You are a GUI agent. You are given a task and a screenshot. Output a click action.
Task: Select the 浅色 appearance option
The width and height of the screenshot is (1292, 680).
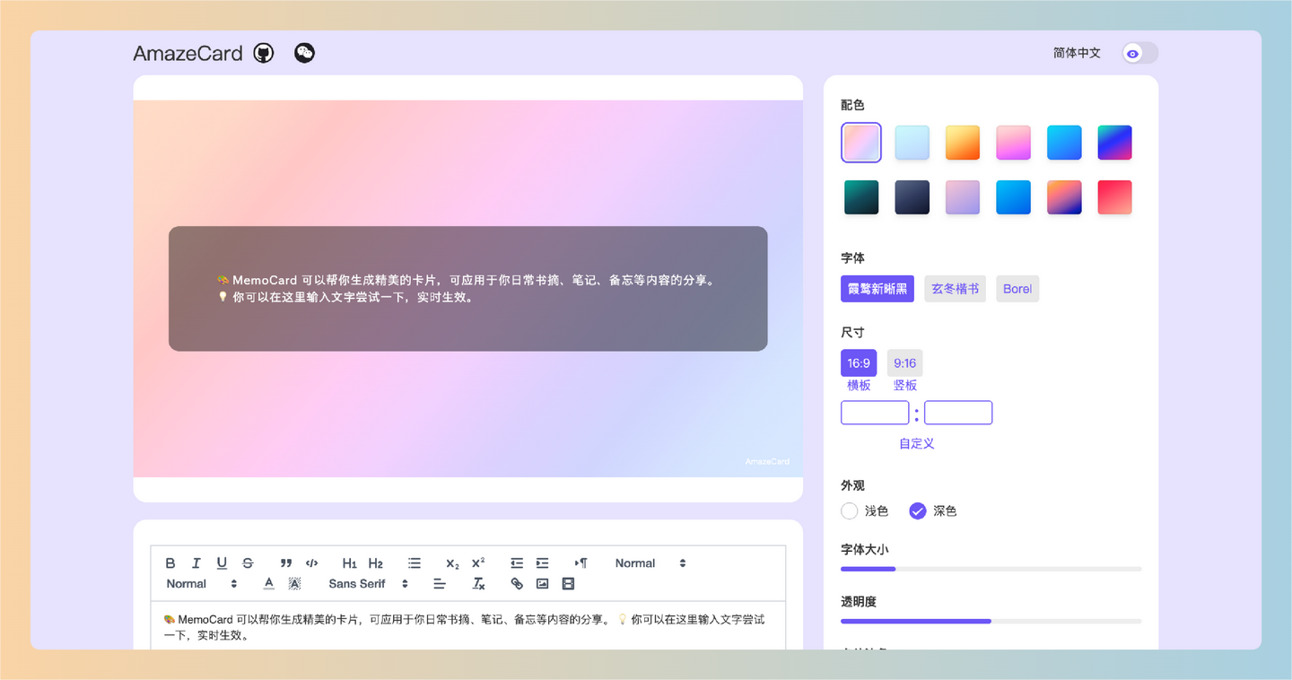click(x=865, y=511)
